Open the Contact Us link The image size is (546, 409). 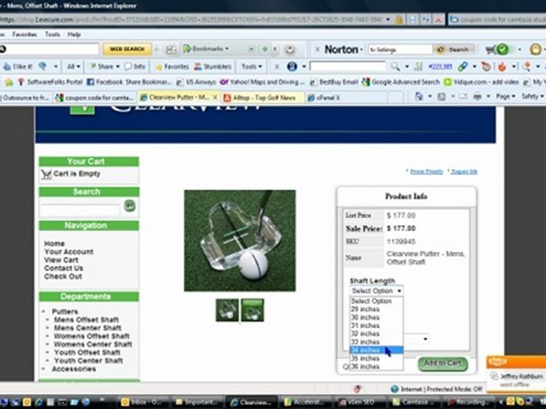pos(63,268)
